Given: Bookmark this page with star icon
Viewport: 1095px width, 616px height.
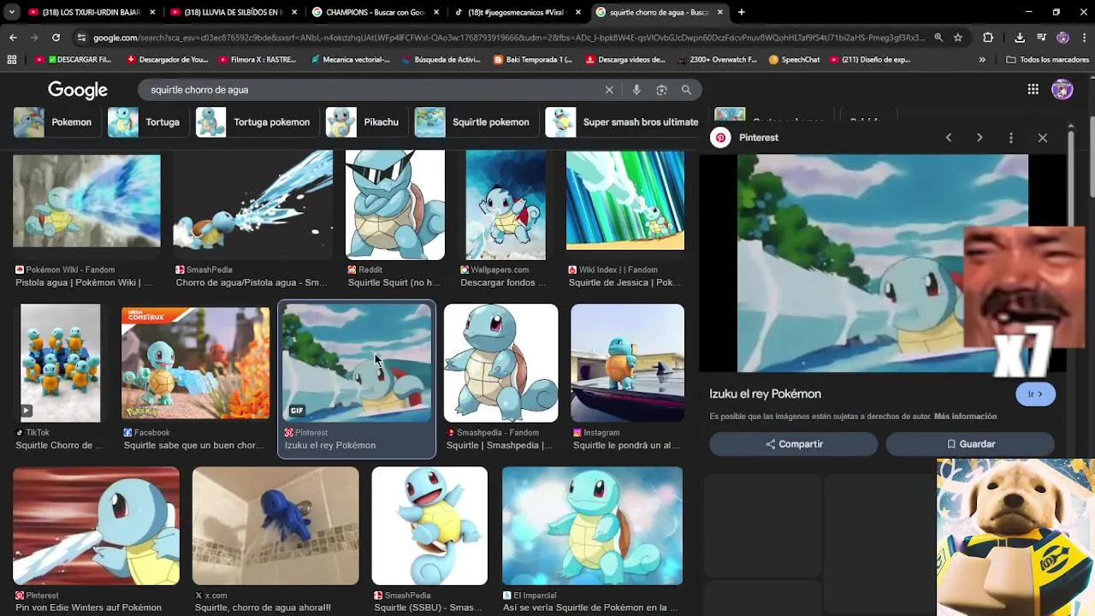Looking at the screenshot, I should [958, 38].
